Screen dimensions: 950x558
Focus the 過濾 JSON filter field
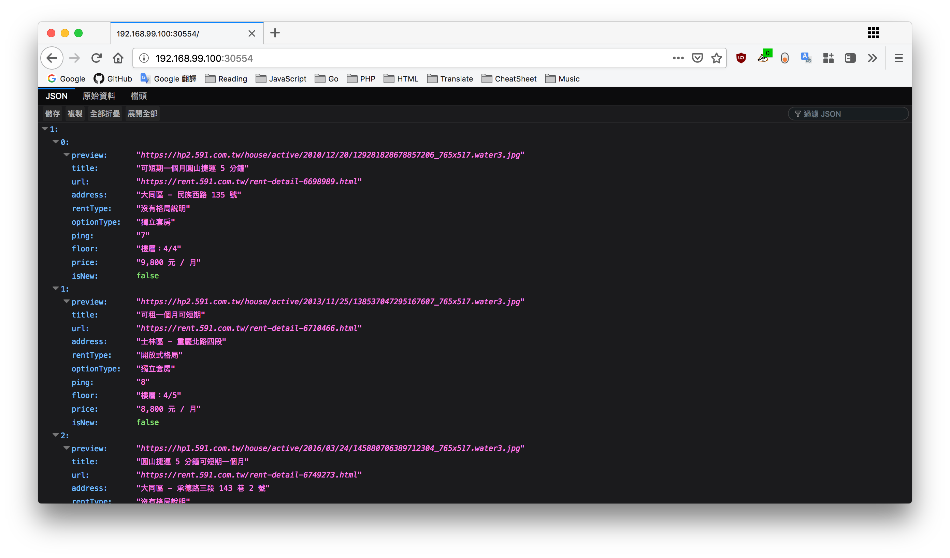point(848,114)
